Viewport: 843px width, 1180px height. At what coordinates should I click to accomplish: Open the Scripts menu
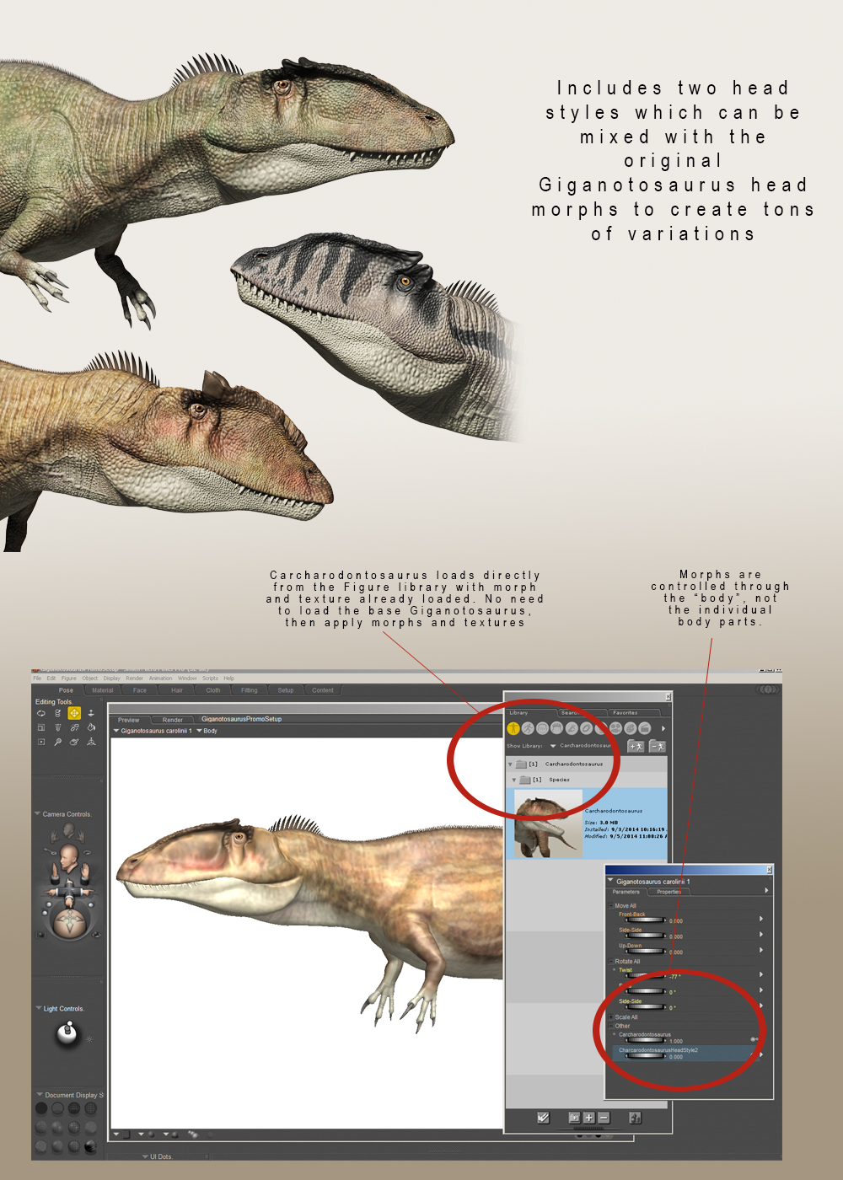tap(210, 678)
